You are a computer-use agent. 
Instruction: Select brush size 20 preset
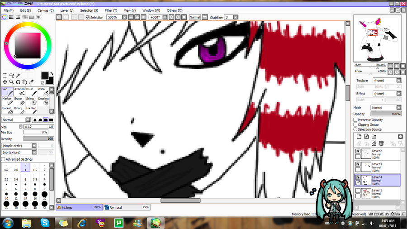44,196
